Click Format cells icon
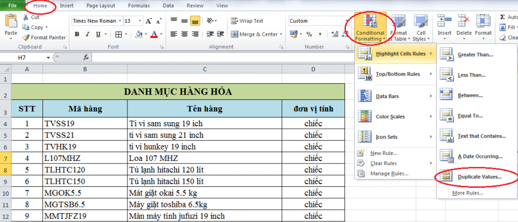The width and height of the screenshot is (518, 222). [483, 21]
